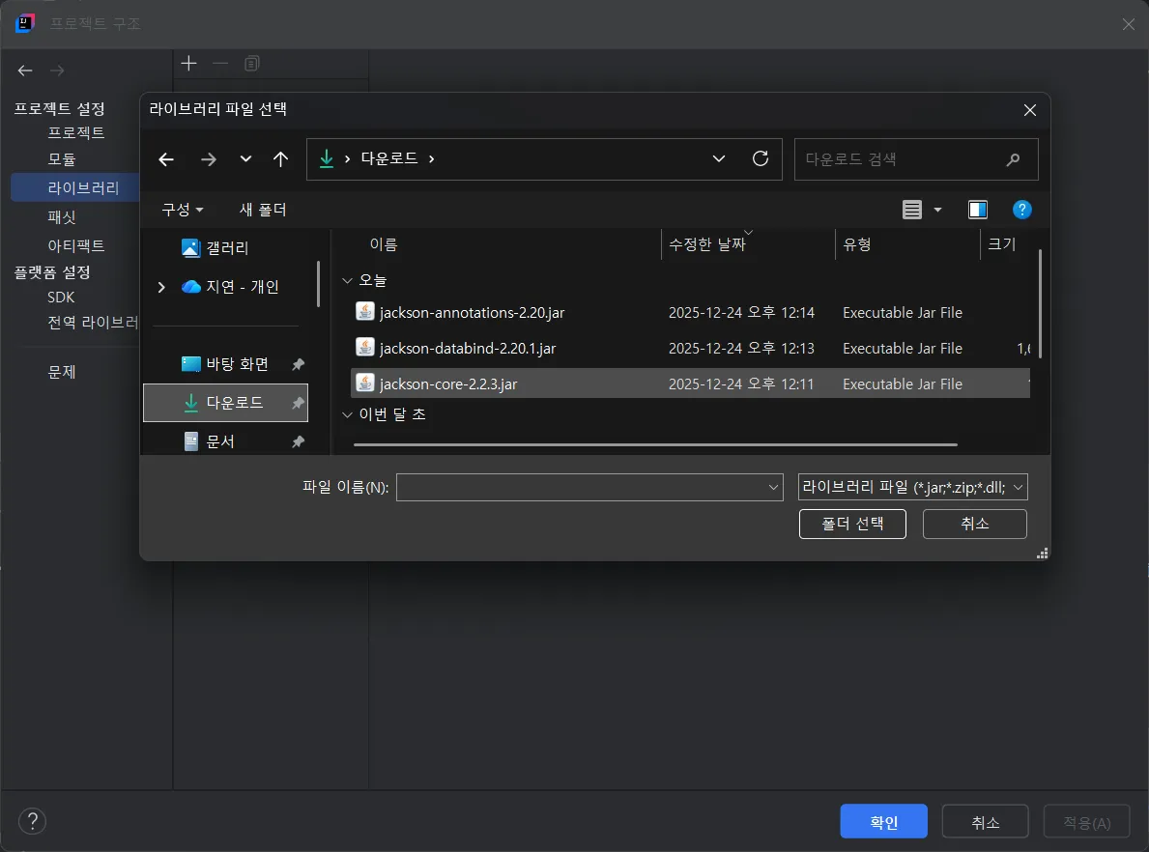This screenshot has height=852, width=1149.
Task: Go up one folder level
Action: click(280, 159)
